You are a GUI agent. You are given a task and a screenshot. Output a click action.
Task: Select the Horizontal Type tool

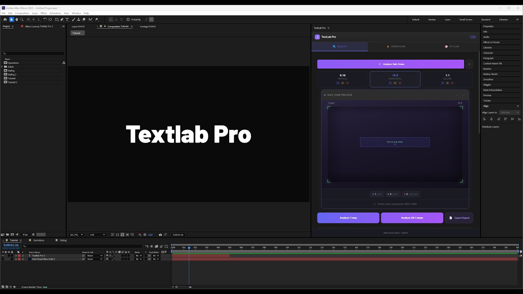coord(67,20)
